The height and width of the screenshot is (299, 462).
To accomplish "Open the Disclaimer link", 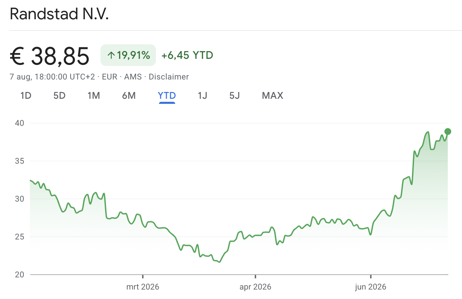I will tap(169, 77).
